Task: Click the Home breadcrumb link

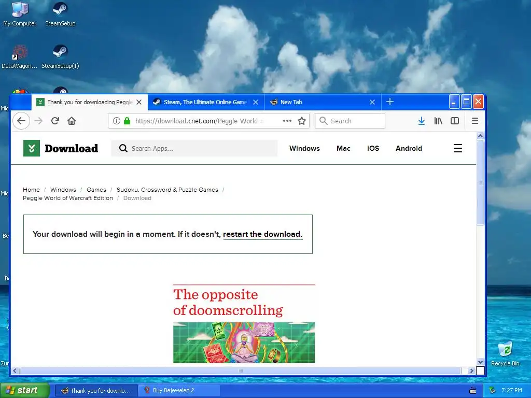Action: (31, 190)
